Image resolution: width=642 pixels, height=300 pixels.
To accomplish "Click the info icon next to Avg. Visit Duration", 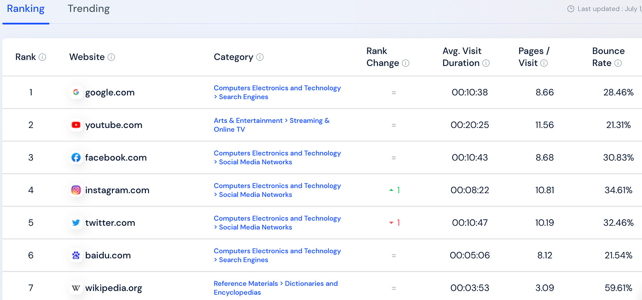I will pos(486,63).
